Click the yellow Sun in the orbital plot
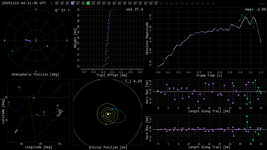Viewport: 267px width, 150px height. pos(108,114)
